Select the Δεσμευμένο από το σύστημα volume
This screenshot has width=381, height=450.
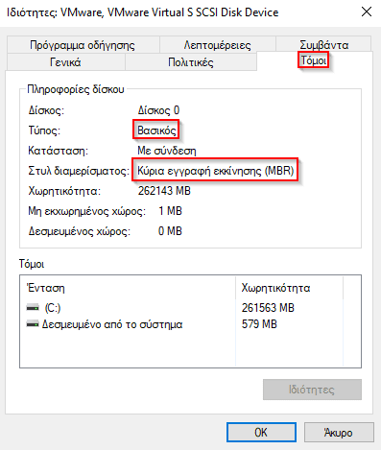point(128,324)
